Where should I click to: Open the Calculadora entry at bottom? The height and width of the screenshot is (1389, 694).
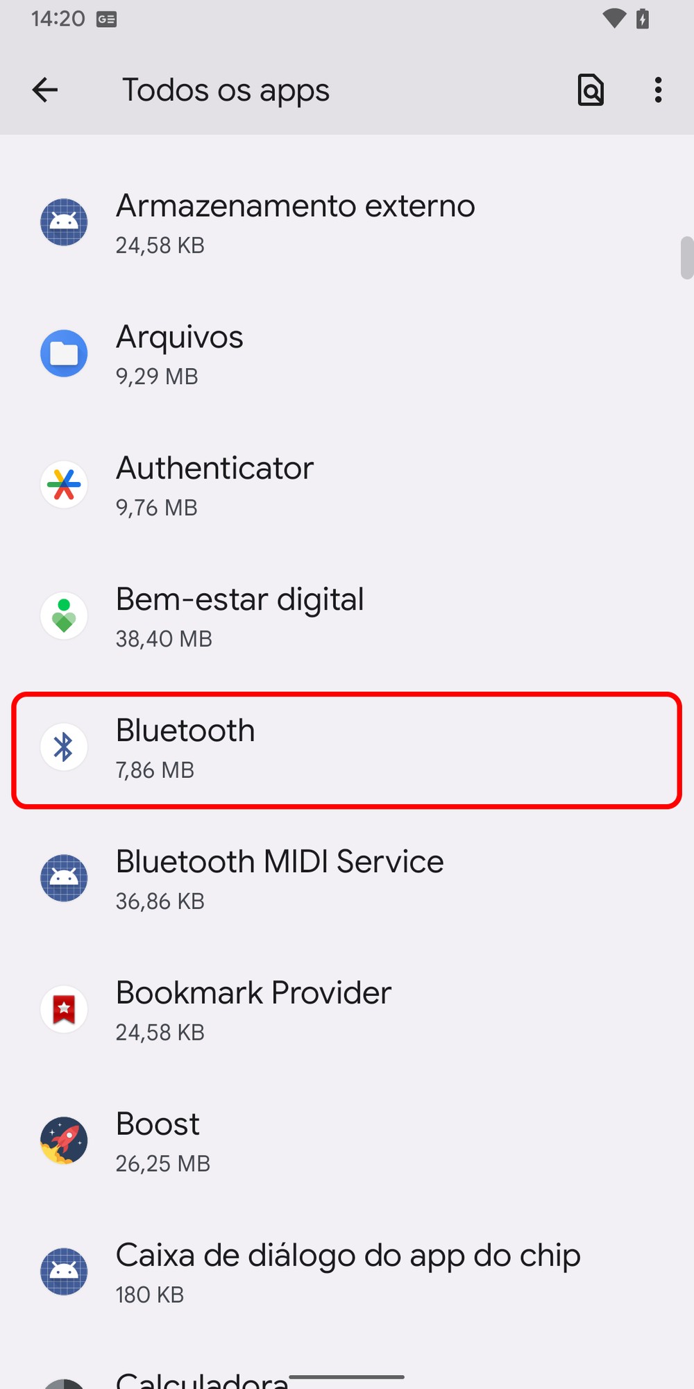pos(347,1375)
